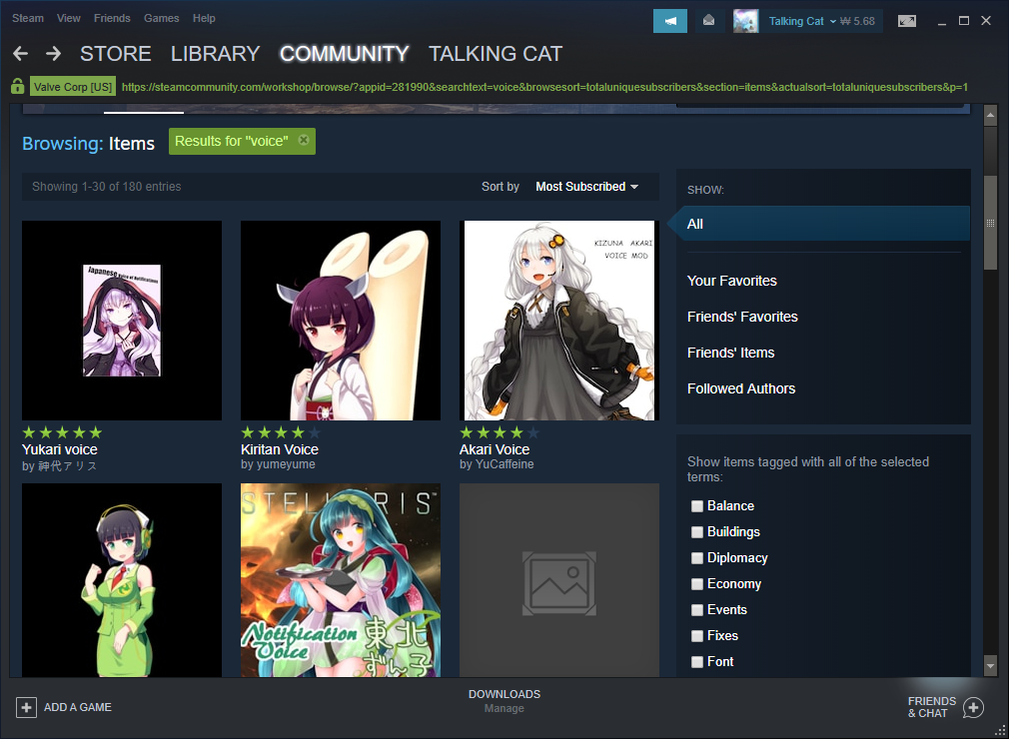This screenshot has width=1009, height=739.
Task: Open the Steam menu
Action: [28, 18]
